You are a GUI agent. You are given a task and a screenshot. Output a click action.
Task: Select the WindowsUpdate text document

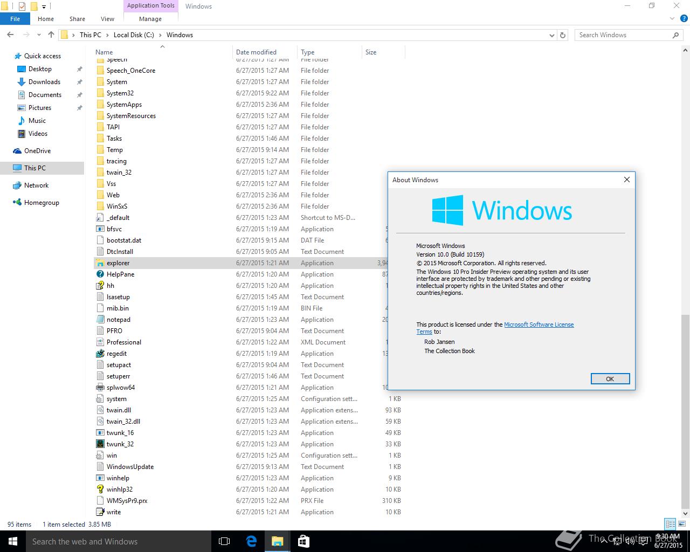(130, 467)
